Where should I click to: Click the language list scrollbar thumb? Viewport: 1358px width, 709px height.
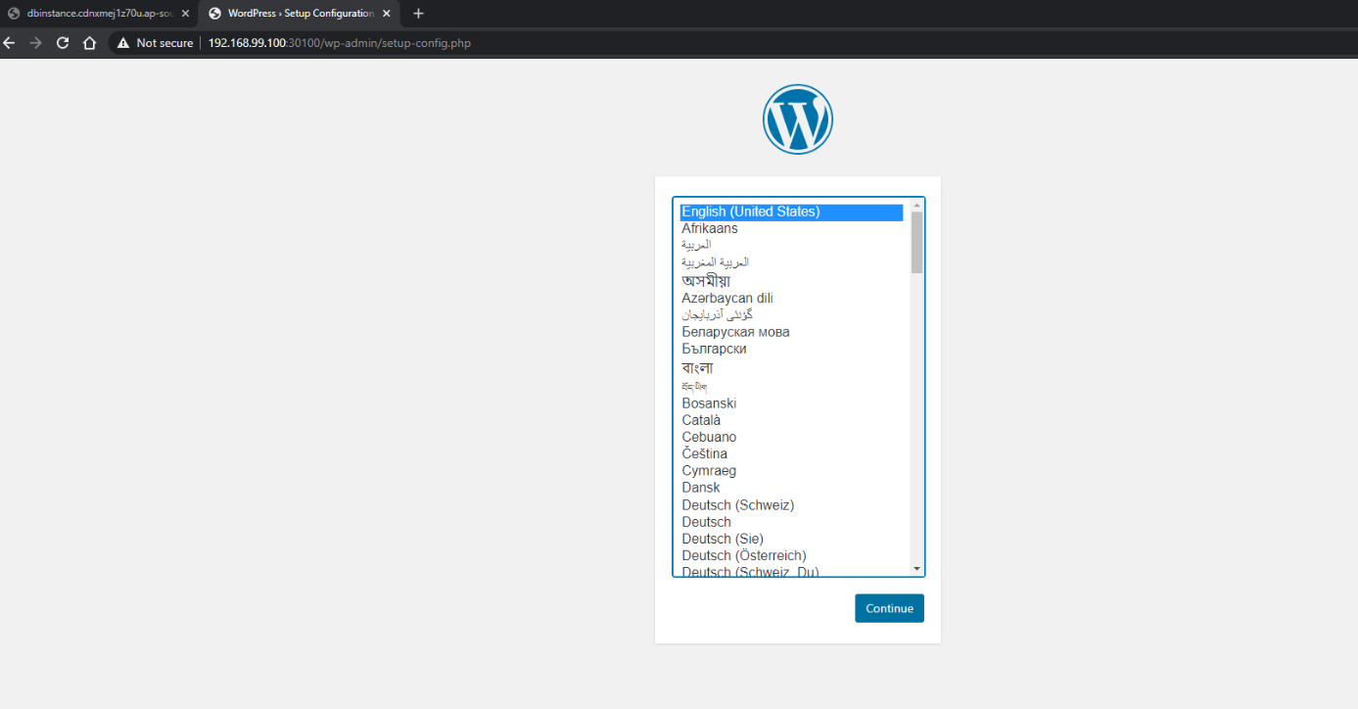[x=916, y=242]
